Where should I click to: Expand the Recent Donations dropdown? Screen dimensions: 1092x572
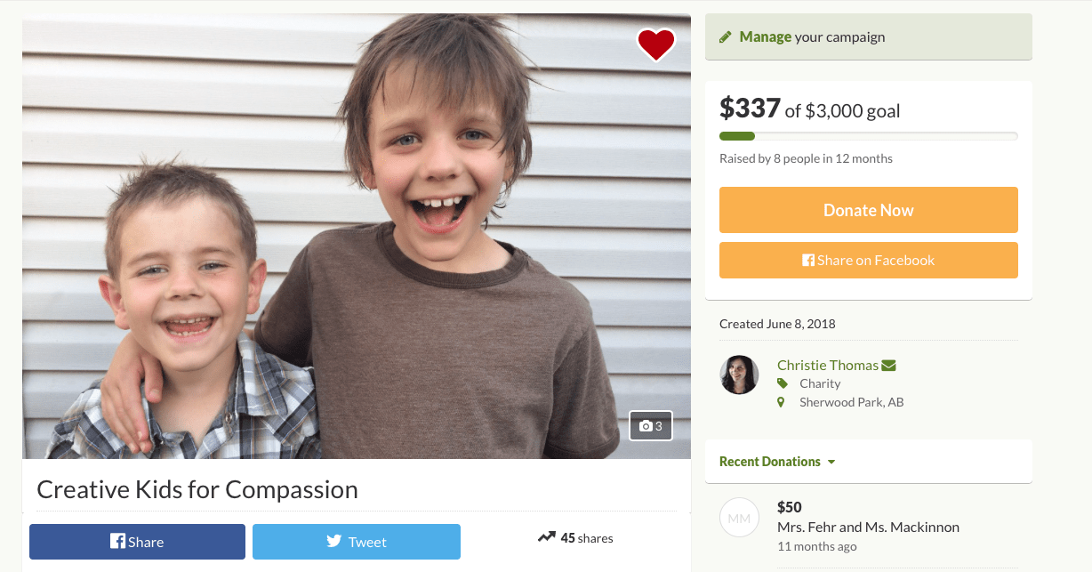(x=831, y=462)
